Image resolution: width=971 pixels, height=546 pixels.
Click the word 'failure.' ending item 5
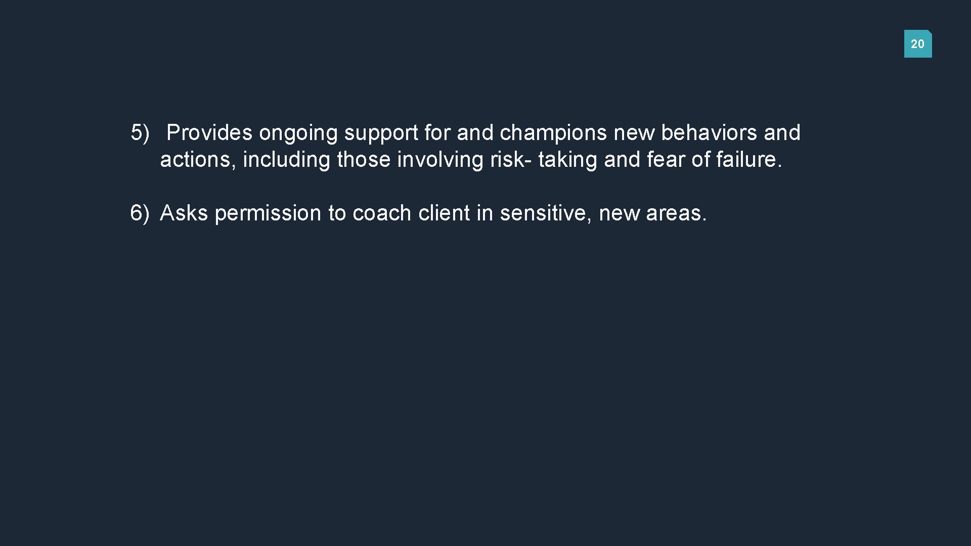pyautogui.click(x=749, y=159)
